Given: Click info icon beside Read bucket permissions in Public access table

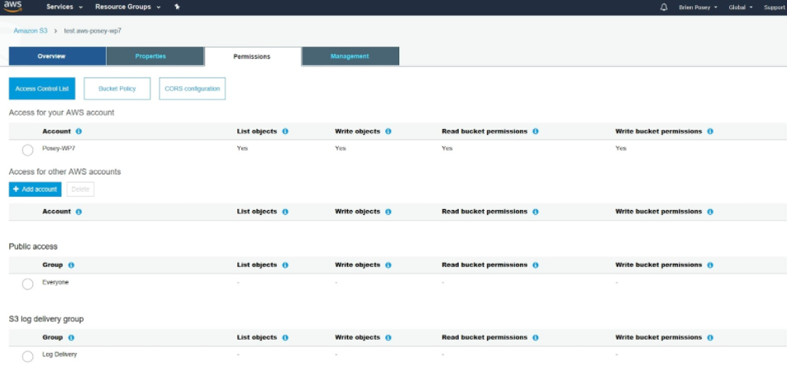Looking at the screenshot, I should click(535, 265).
